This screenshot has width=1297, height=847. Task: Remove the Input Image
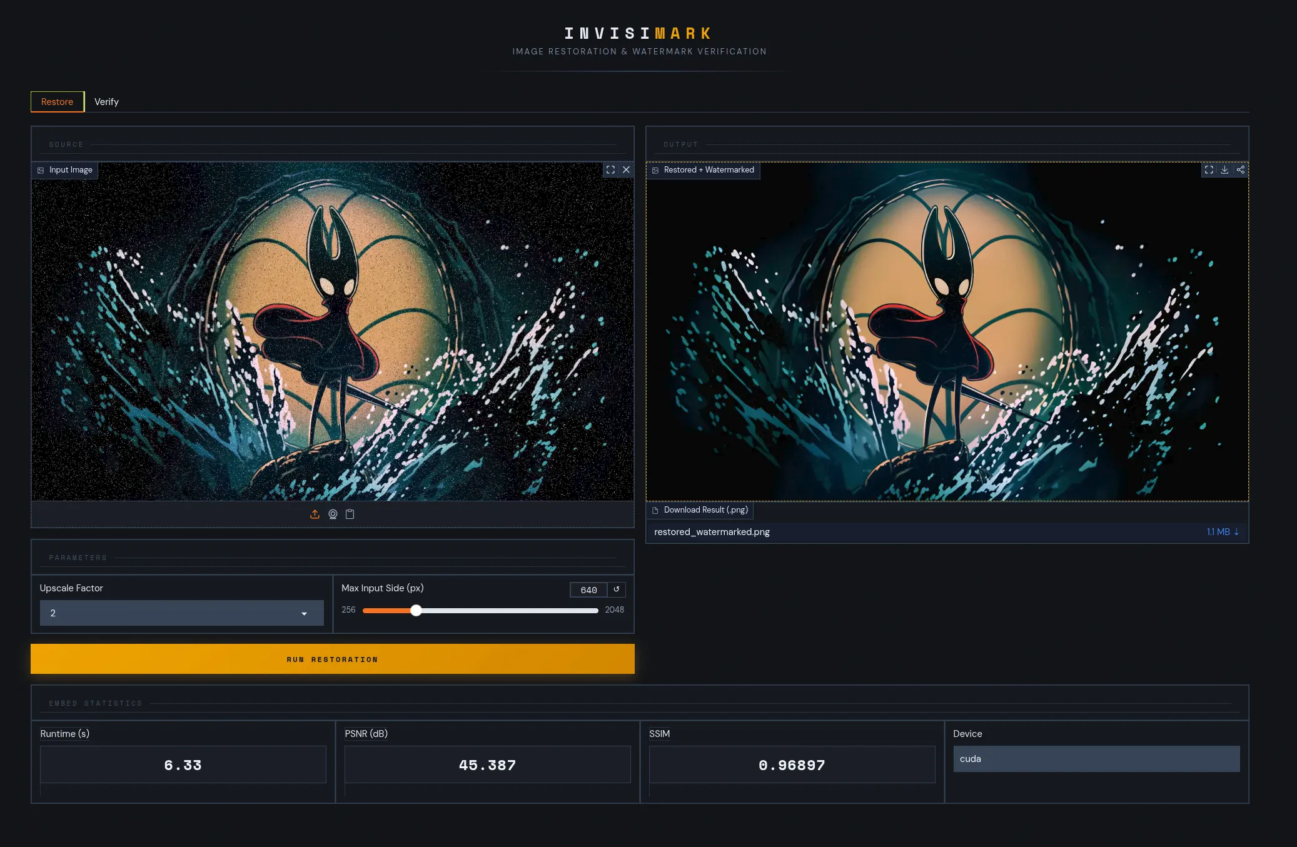(626, 169)
